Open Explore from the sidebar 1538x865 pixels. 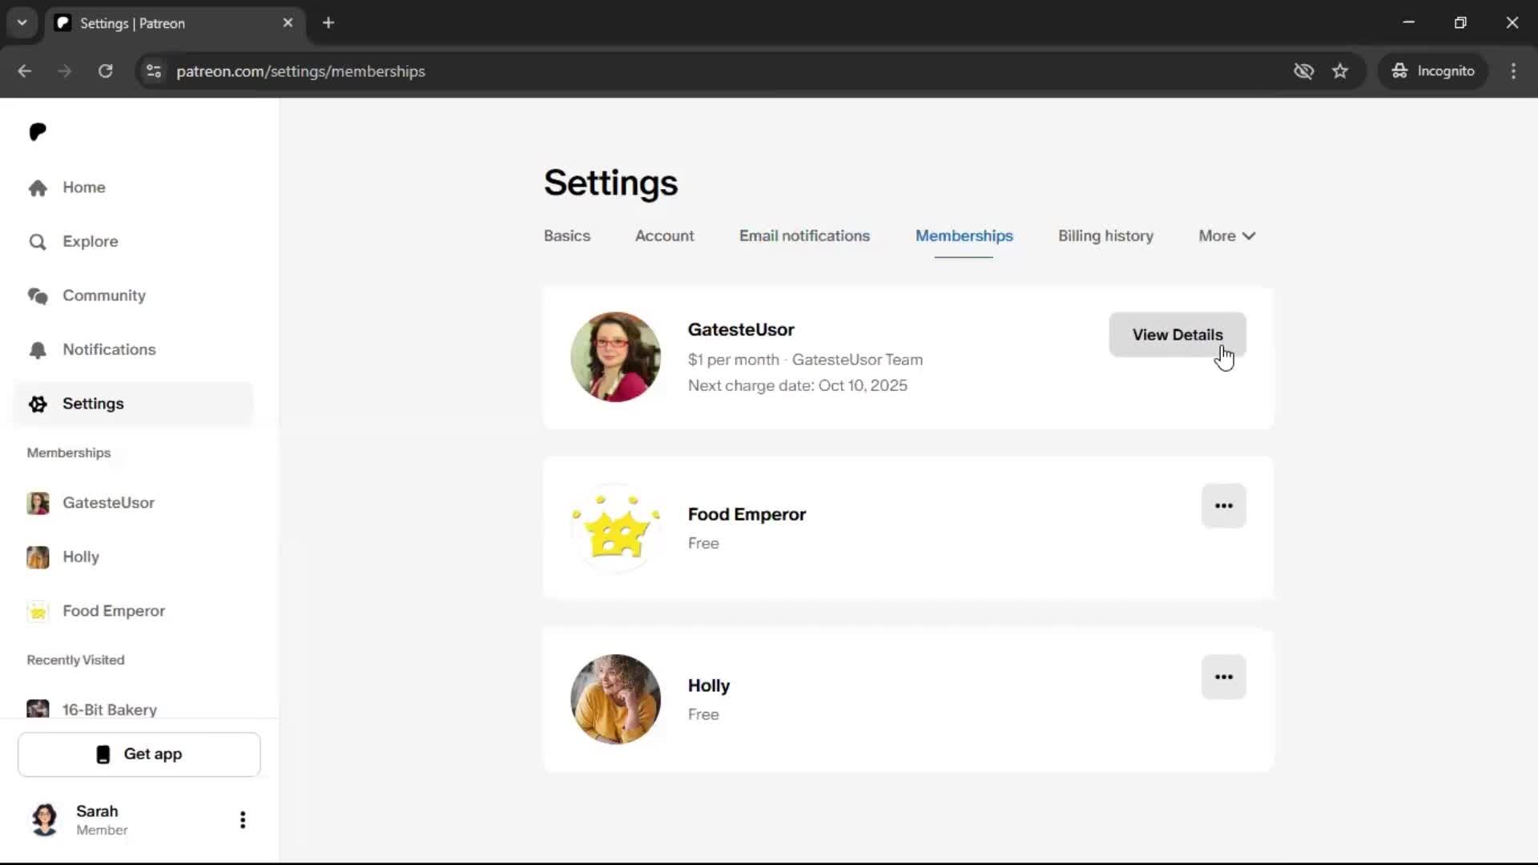133,242
